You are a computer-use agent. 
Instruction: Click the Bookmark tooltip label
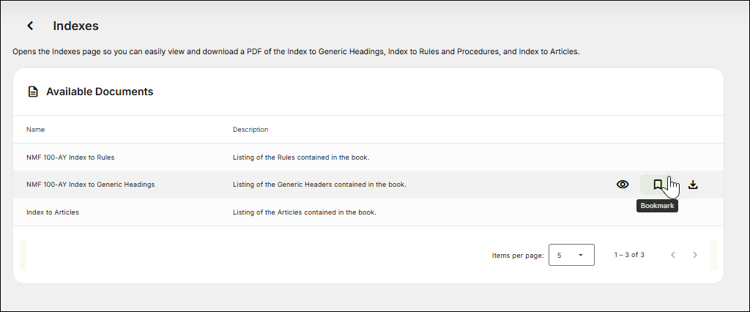(x=657, y=207)
